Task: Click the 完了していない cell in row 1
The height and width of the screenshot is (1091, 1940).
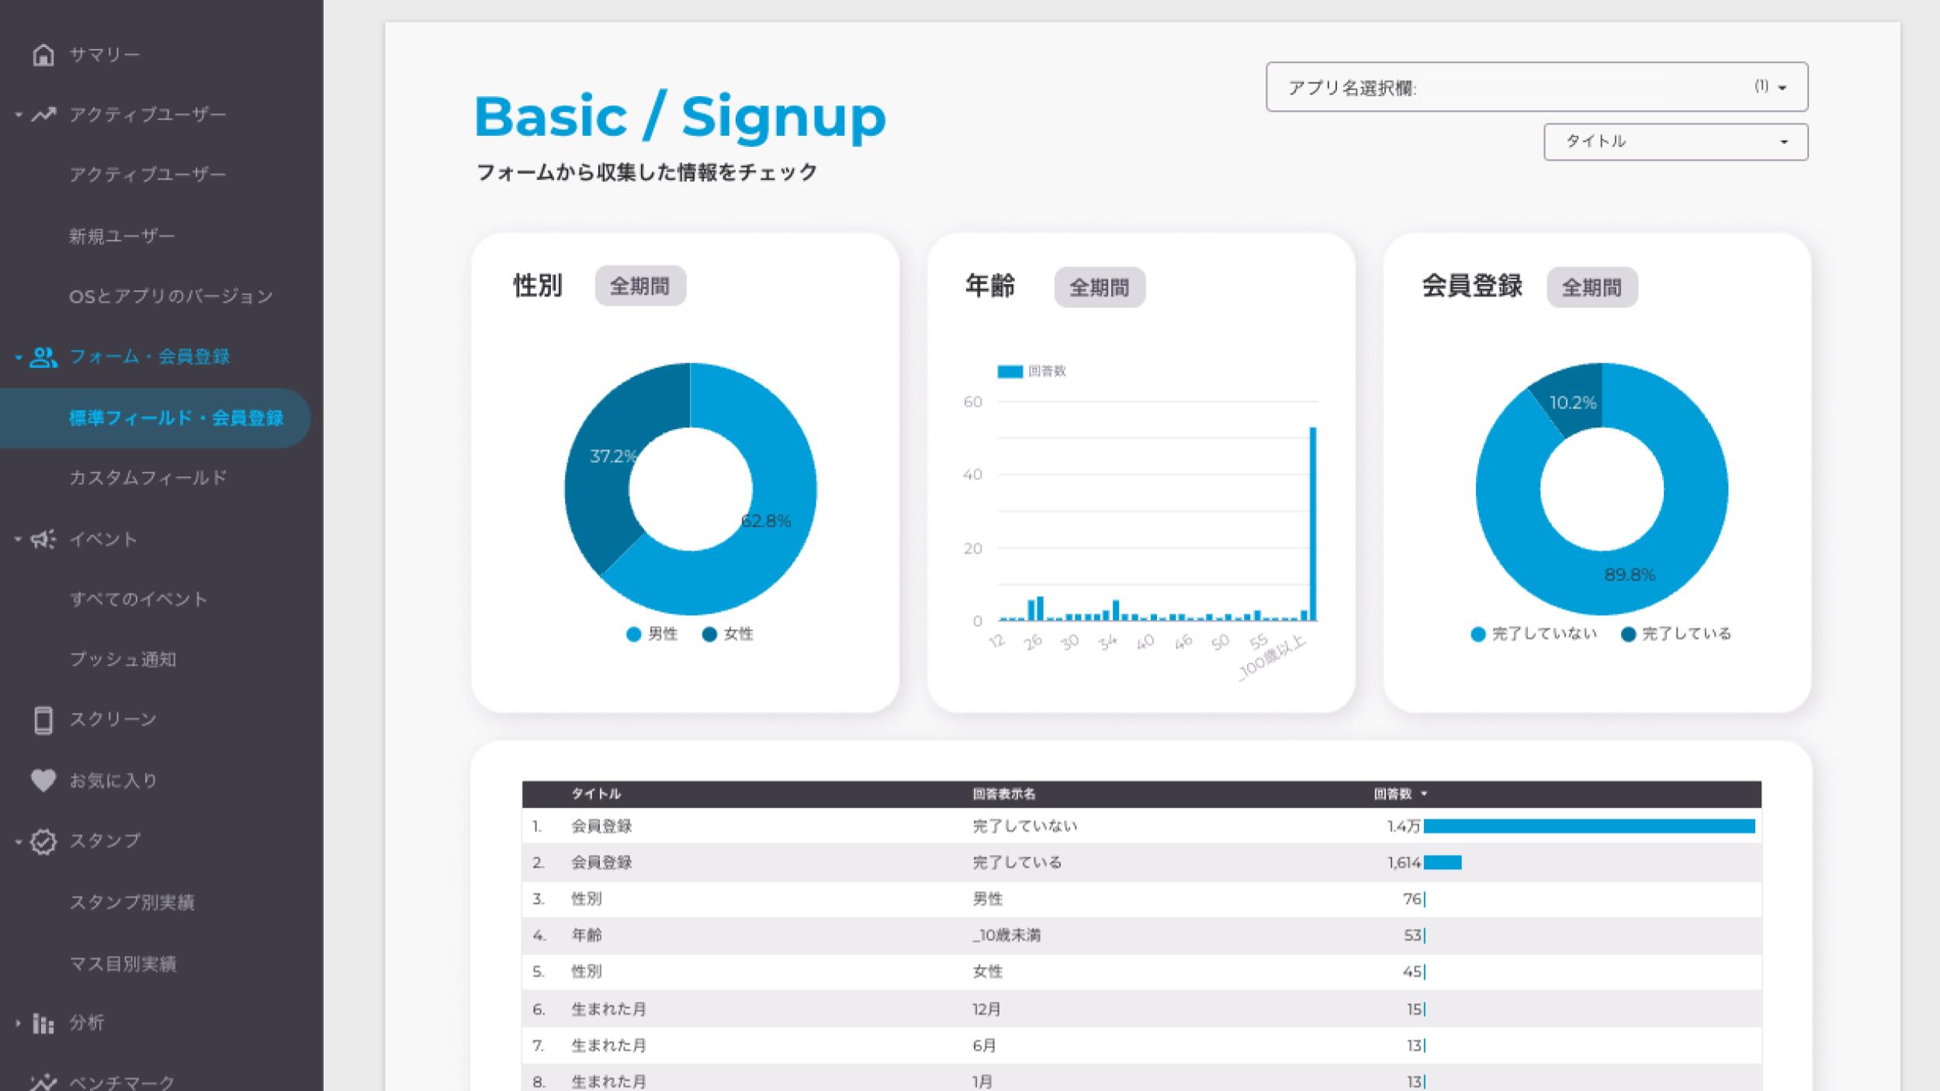Action: 1025,826
